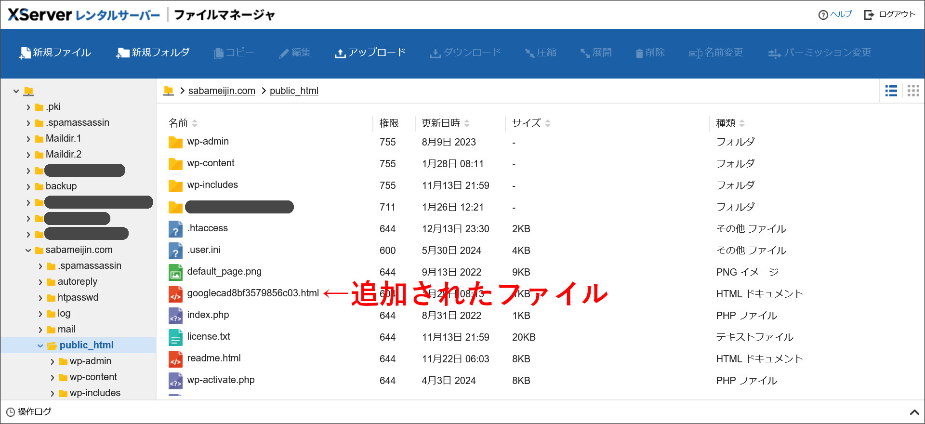Expand the autoreply folder in tree
The height and width of the screenshot is (424, 925).
(x=40, y=282)
